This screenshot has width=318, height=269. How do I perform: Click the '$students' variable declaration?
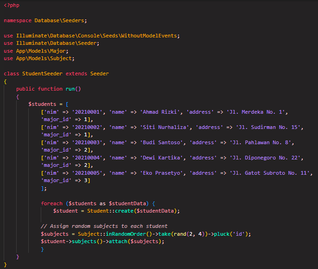pyautogui.click(x=42, y=104)
